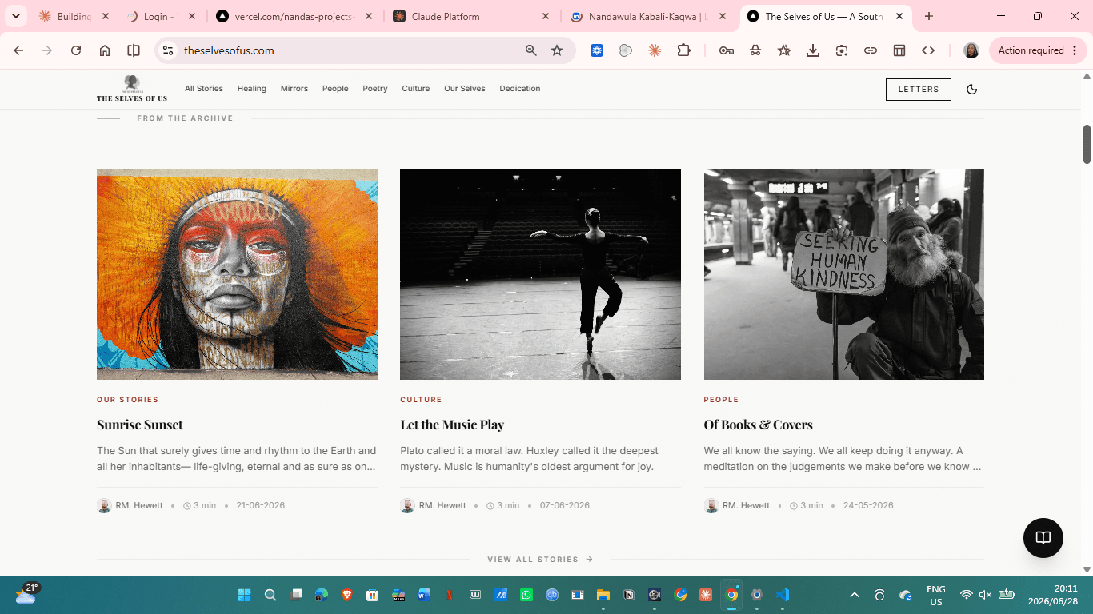Open the Chrome three-dot menu

[1075, 50]
